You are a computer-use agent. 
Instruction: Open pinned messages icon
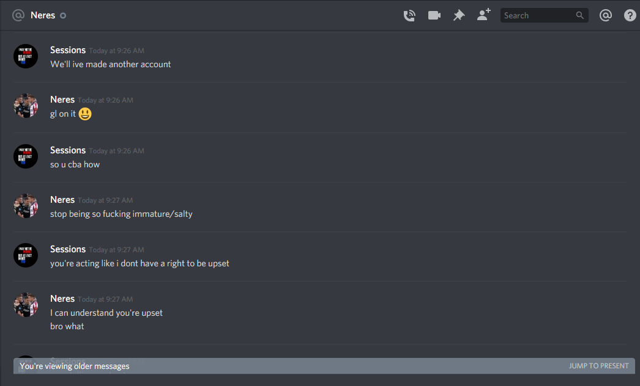459,15
